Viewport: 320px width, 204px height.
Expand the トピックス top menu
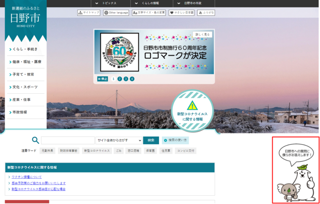(x=111, y=3)
